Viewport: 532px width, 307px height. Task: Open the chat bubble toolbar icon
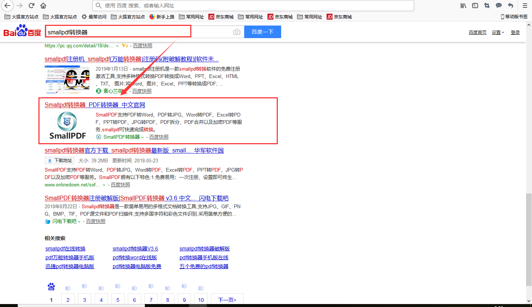(x=499, y=6)
